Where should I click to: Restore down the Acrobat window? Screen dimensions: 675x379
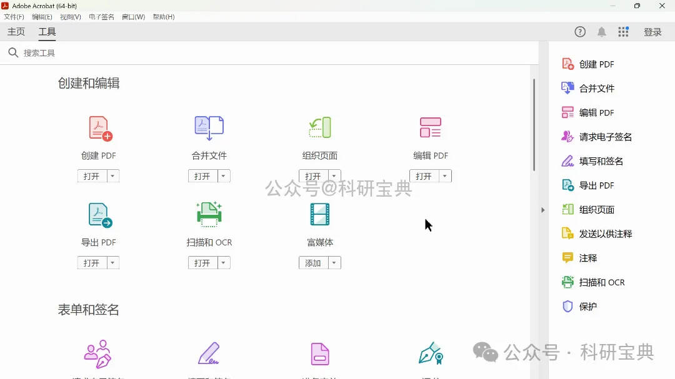click(637, 6)
